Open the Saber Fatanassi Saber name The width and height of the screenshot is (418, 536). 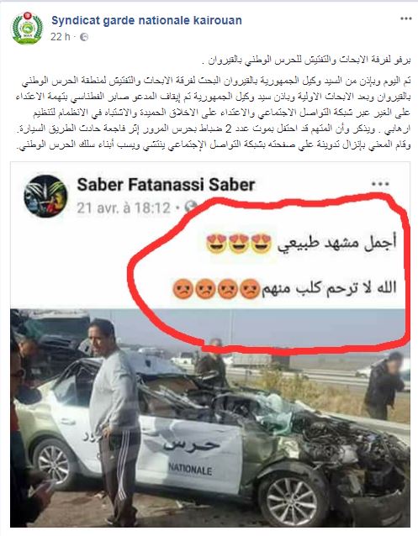[166, 185]
